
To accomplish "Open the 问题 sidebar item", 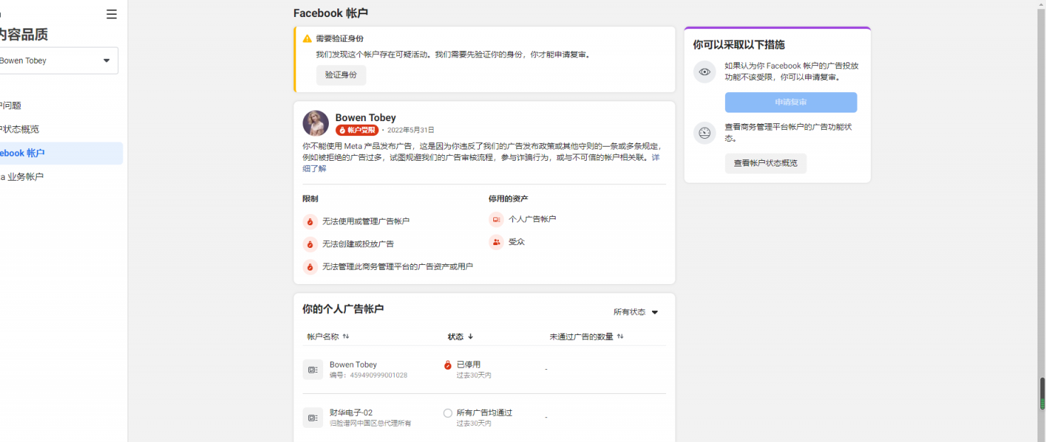I will (x=61, y=106).
